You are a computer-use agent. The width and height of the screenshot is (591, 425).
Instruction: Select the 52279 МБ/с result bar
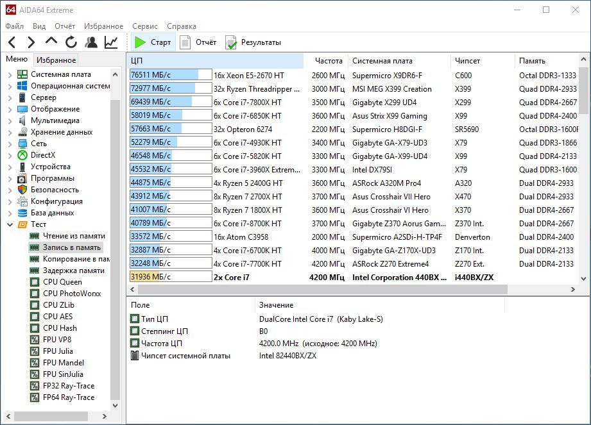click(171, 142)
